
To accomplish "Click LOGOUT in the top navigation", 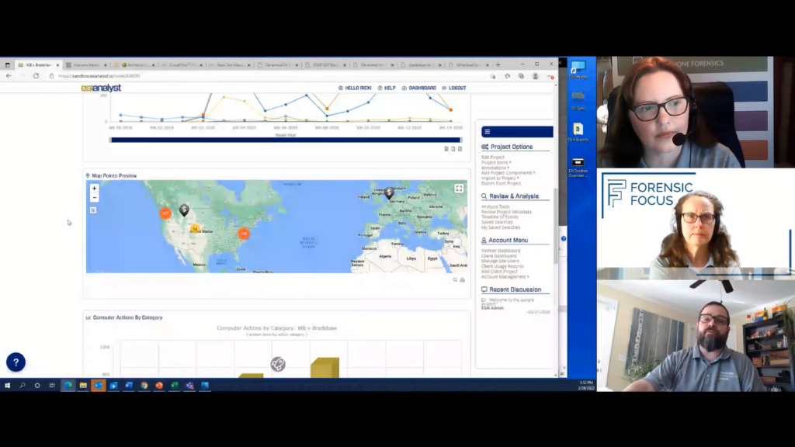I will [453, 88].
